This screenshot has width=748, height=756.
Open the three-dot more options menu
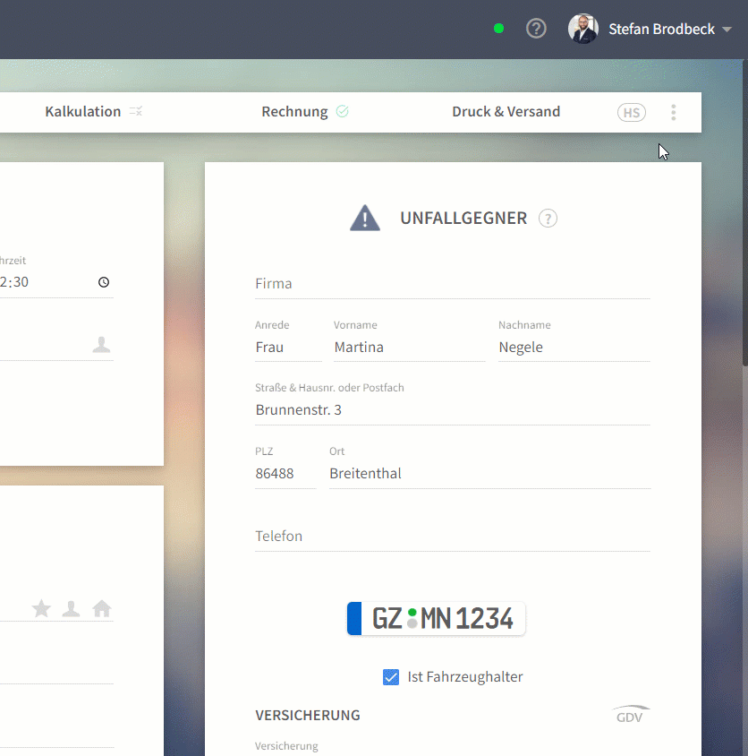pos(674,112)
